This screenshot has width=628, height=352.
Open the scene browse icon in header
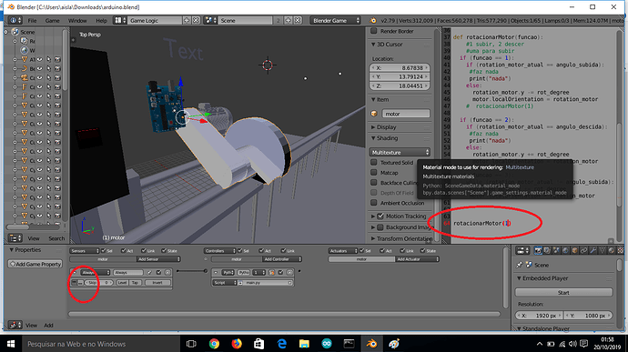click(x=210, y=20)
